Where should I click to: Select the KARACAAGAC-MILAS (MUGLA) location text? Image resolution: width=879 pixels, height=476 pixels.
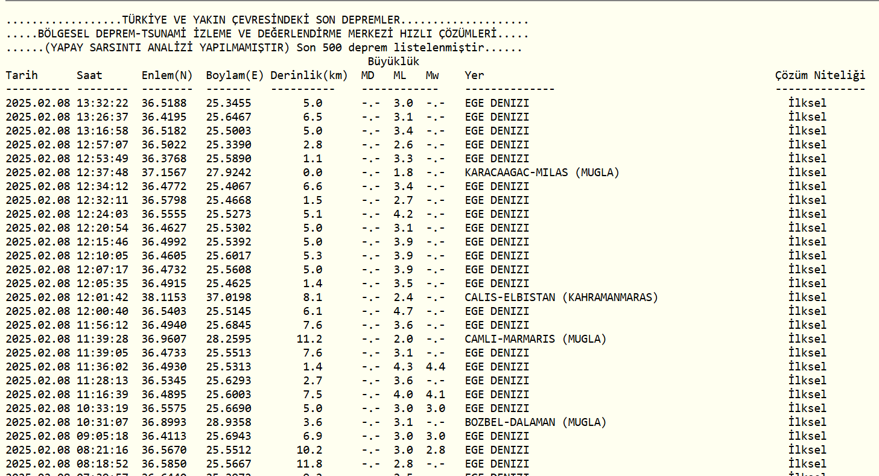[542, 173]
